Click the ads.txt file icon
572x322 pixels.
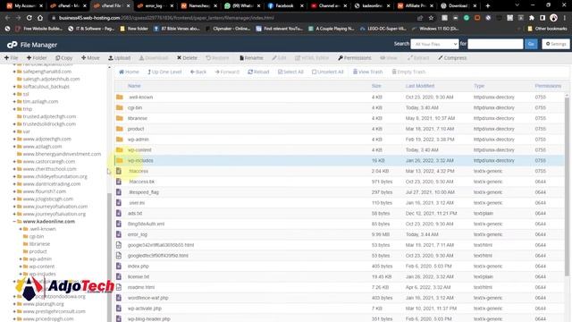(x=119, y=213)
